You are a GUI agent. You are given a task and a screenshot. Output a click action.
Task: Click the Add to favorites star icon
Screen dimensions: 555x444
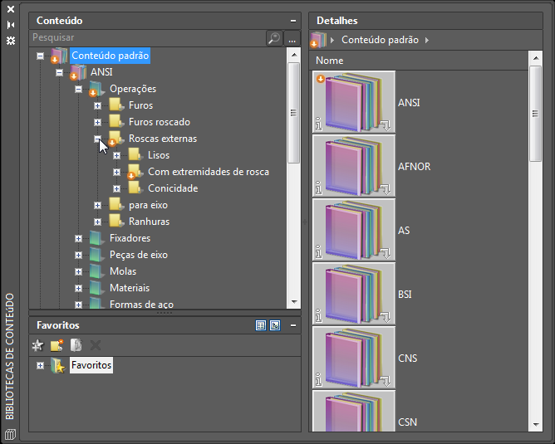tap(37, 345)
